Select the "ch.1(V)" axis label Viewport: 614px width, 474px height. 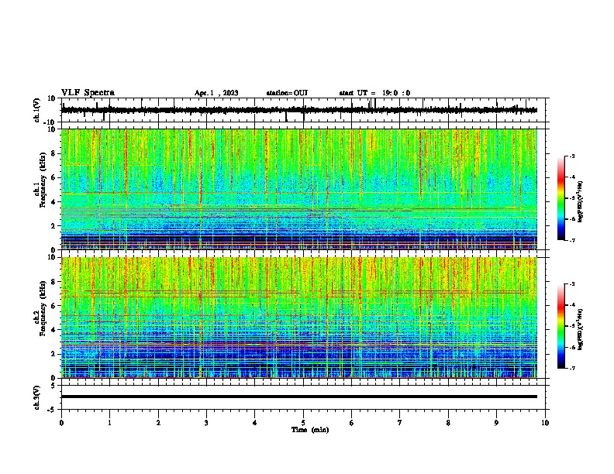pos(37,110)
